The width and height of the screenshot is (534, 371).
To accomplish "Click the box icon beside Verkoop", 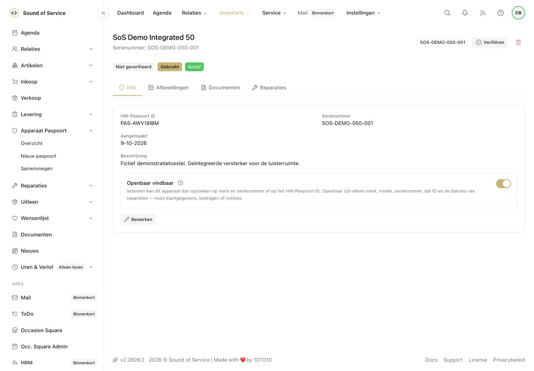I will 15,98.
